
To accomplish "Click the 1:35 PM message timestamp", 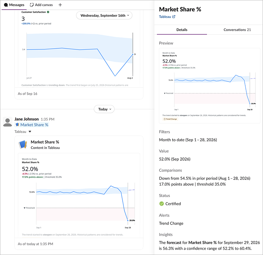I will [x=47, y=119].
